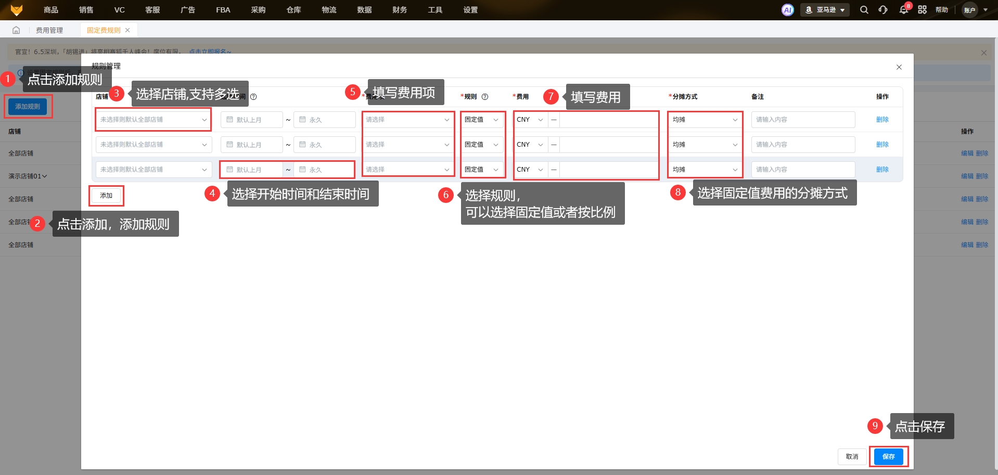The width and height of the screenshot is (998, 475).
Task: Open the 固定值 rule dropdown in first row
Action: click(x=482, y=120)
